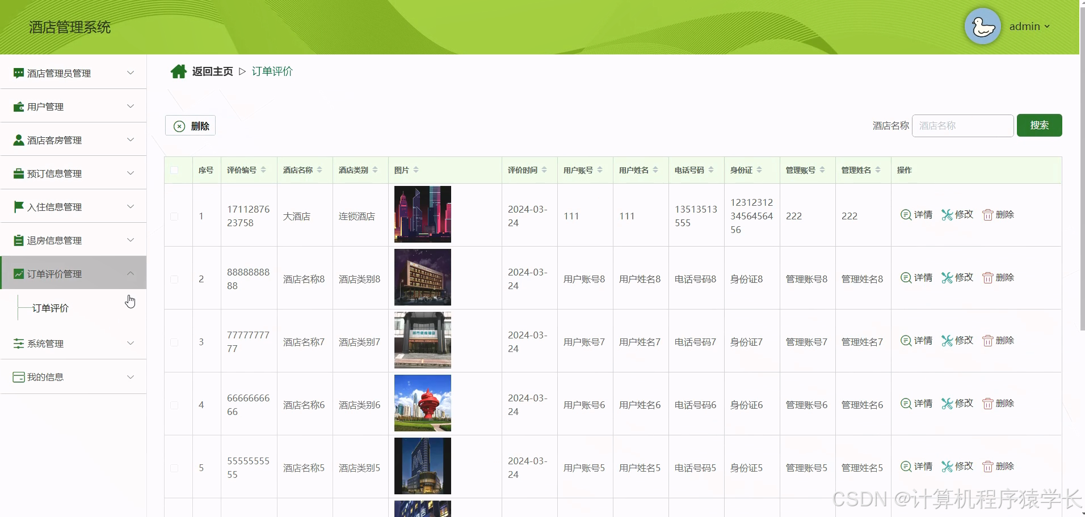Click the 修改 tools icon for 酒店名称7
Image resolution: width=1085 pixels, height=517 pixels.
(947, 341)
